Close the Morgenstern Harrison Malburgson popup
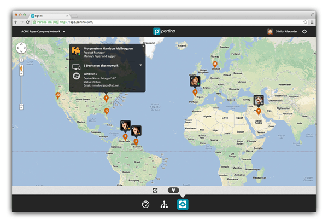This screenshot has width=328, height=224. pyautogui.click(x=143, y=46)
